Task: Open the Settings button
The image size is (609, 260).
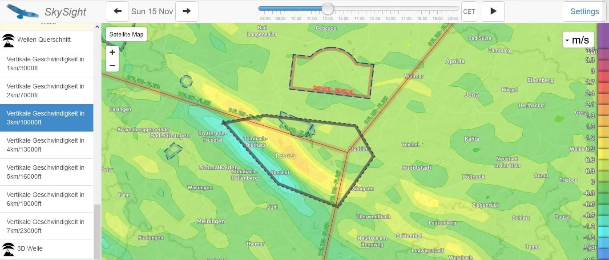Action: (x=585, y=12)
